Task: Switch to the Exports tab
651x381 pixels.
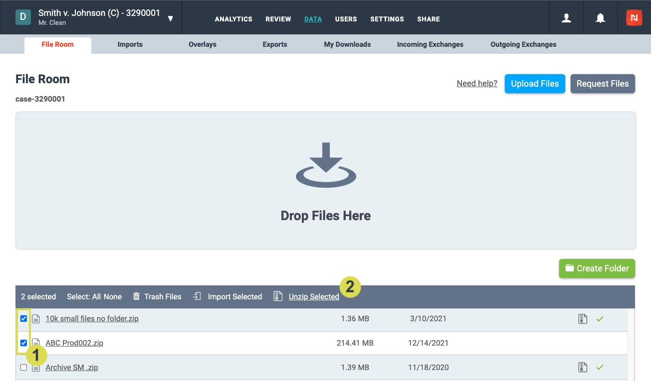Action: point(275,44)
